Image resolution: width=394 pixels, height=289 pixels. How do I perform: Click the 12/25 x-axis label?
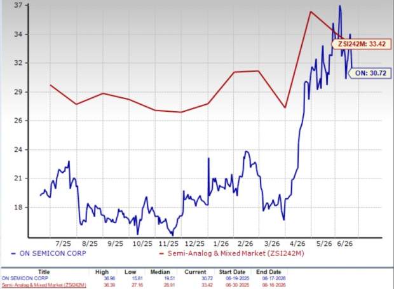[x=194, y=244]
